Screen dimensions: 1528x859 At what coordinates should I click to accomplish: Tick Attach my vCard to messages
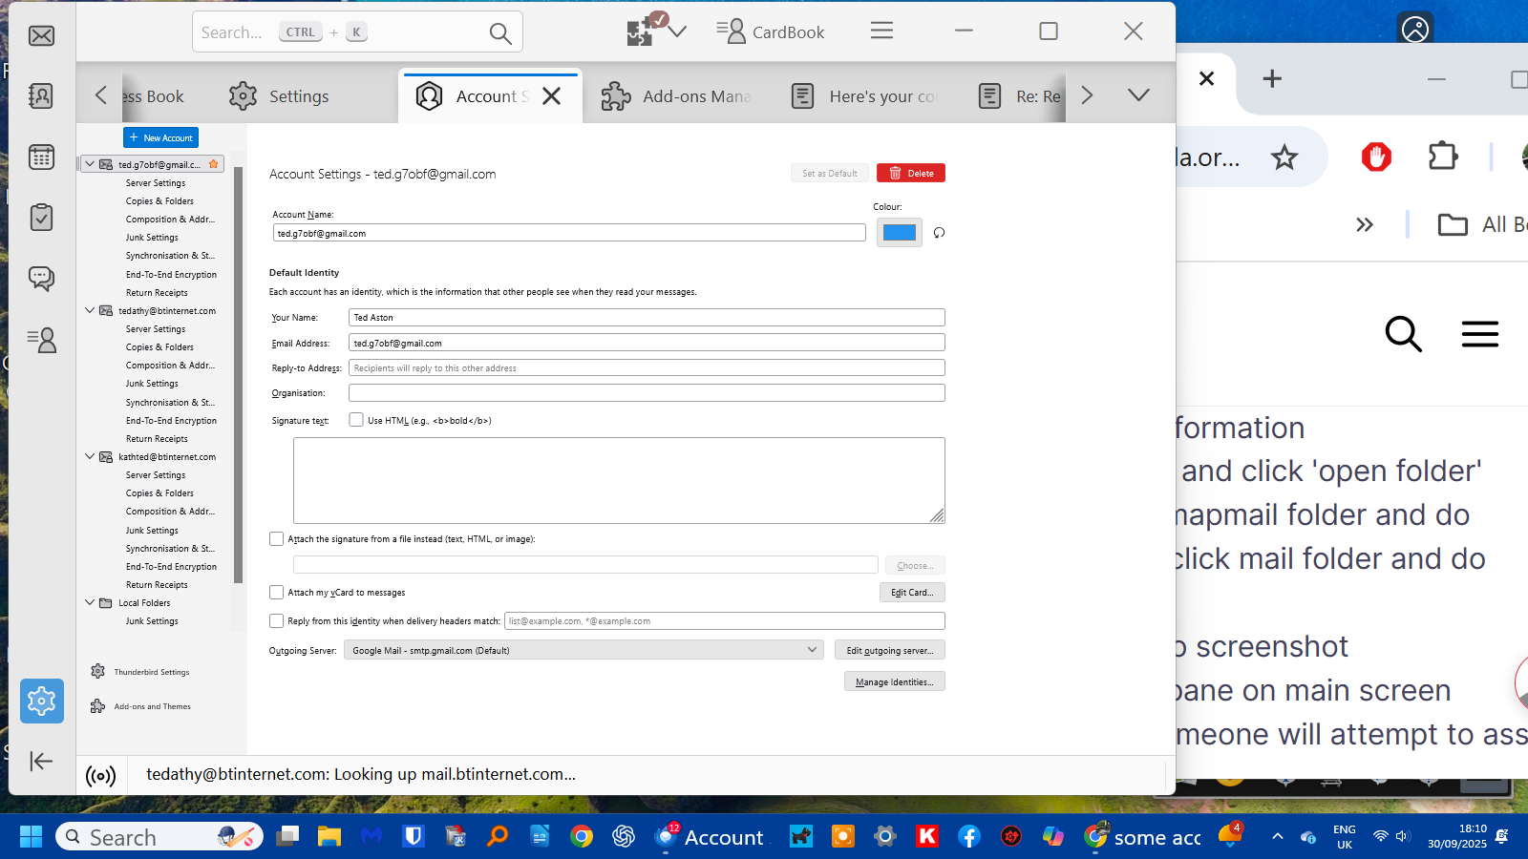277,593
